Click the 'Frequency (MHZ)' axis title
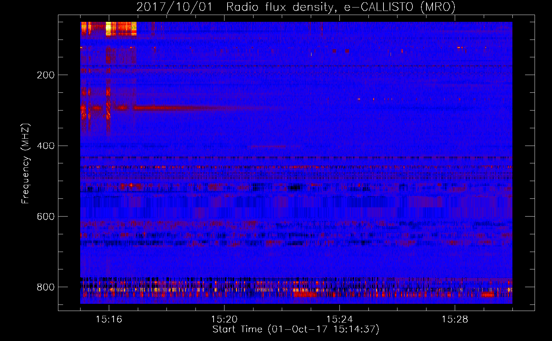The height and width of the screenshot is (341, 552). coord(26,163)
